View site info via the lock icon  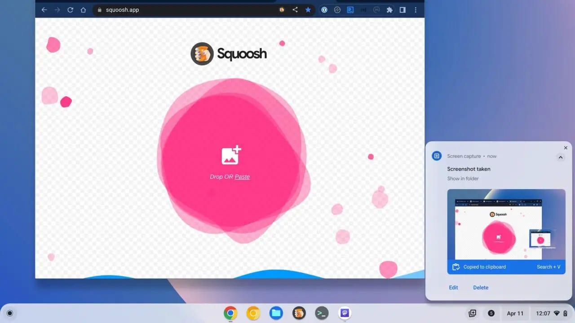coord(100,9)
